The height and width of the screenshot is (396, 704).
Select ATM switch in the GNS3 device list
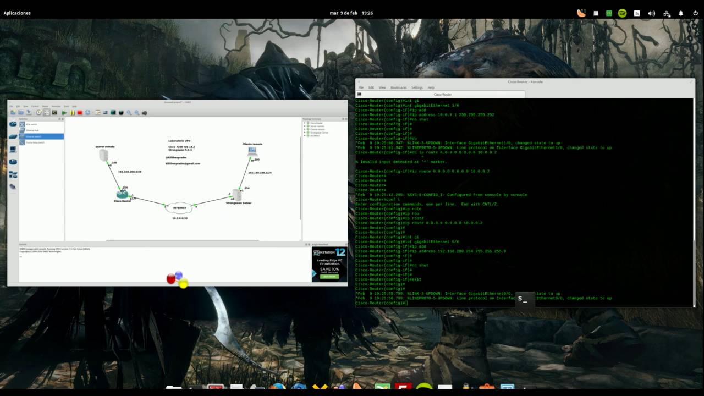(41, 124)
